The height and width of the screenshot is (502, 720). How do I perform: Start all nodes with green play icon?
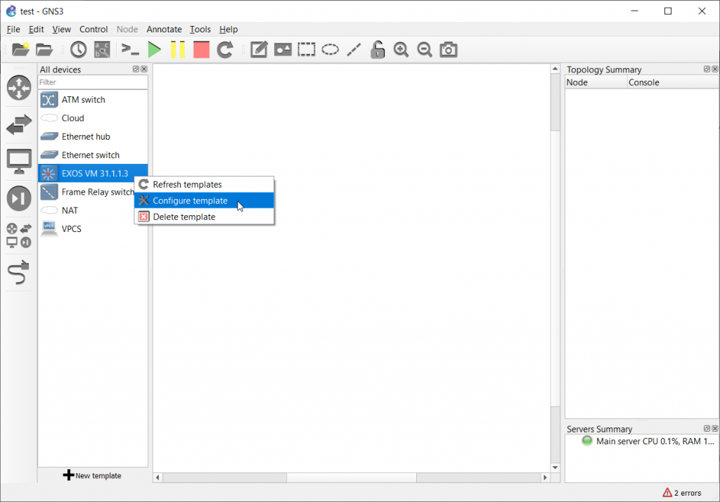[x=154, y=49]
